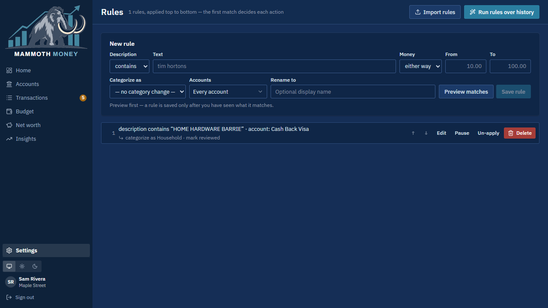This screenshot has height=308, width=548.
Task: Expand the Categorize as dropdown
Action: click(148, 92)
